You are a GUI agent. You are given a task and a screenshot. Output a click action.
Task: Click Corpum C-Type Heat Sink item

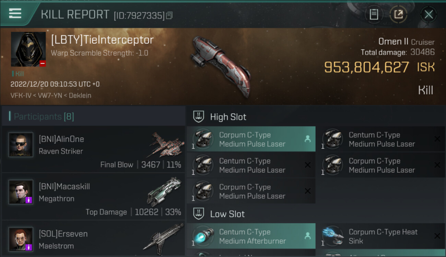pyautogui.click(x=381, y=236)
